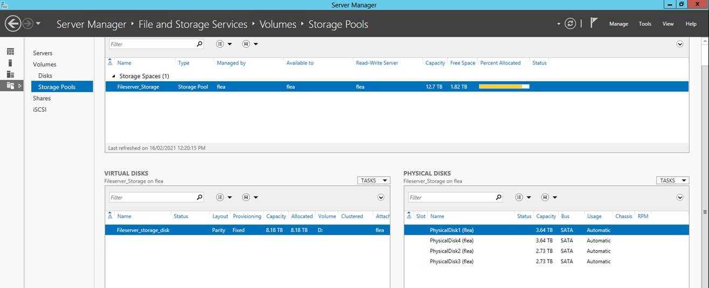Select All Servers icon in left rail
The width and height of the screenshot is (709, 288).
(10, 74)
